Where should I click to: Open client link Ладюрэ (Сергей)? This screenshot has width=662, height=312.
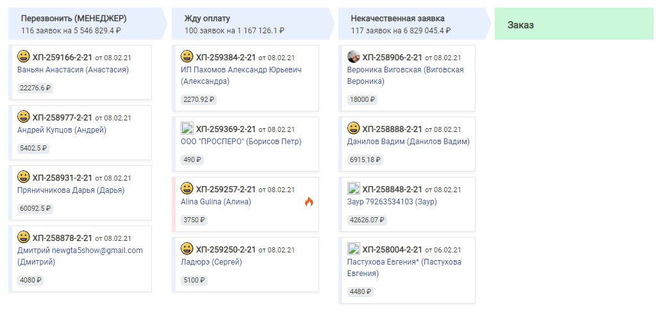(211, 262)
